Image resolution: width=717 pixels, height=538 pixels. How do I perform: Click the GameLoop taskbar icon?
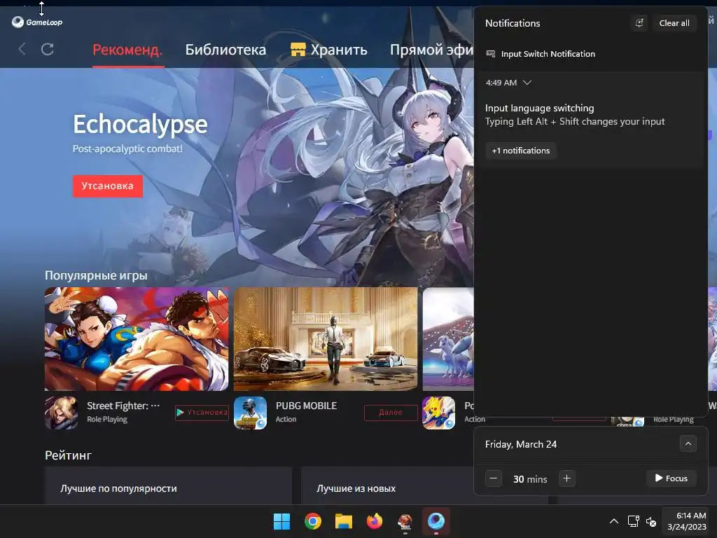[436, 521]
